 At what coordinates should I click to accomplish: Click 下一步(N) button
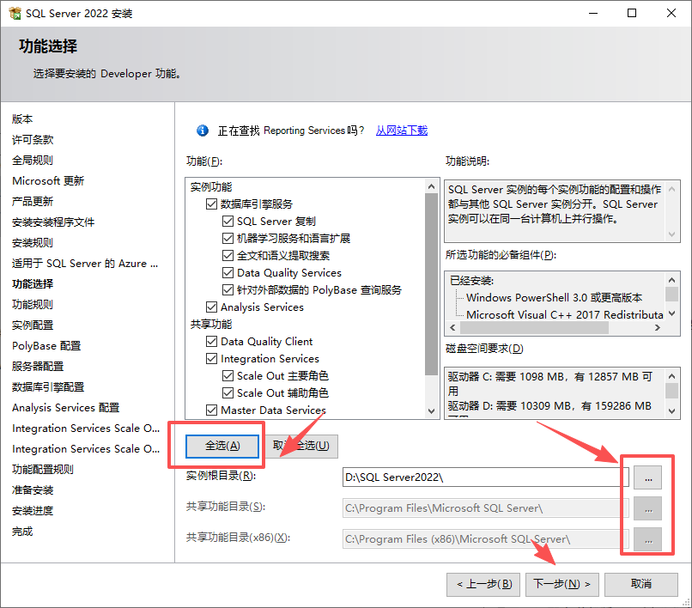pyautogui.click(x=561, y=584)
